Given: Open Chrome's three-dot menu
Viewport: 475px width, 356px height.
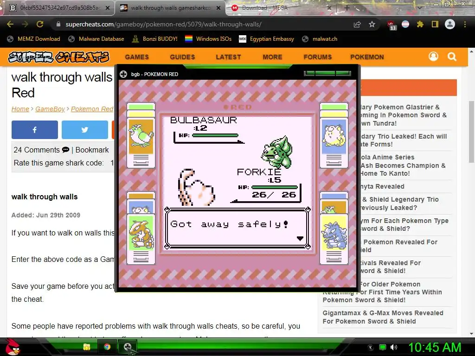Looking at the screenshot, I should tap(465, 24).
